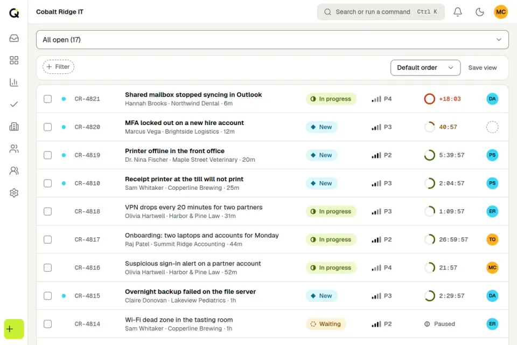The height and width of the screenshot is (345, 517).
Task: Change New status on CR-4815
Action: pos(322,296)
